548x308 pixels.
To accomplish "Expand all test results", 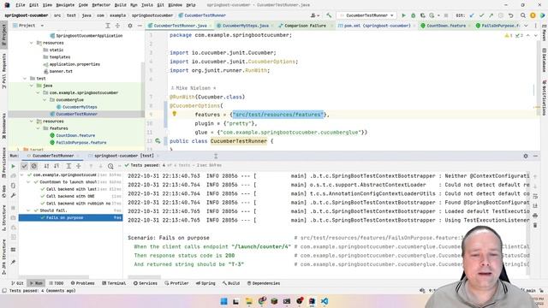I will tap(68, 166).
